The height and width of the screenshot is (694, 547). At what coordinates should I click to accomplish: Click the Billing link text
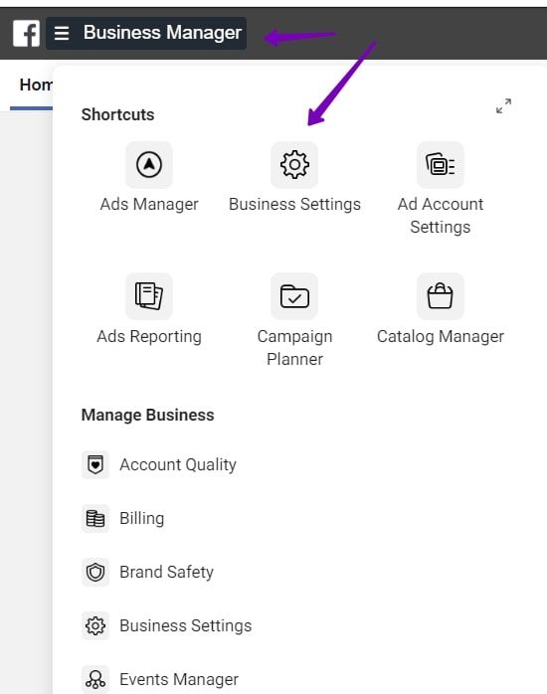tap(141, 518)
